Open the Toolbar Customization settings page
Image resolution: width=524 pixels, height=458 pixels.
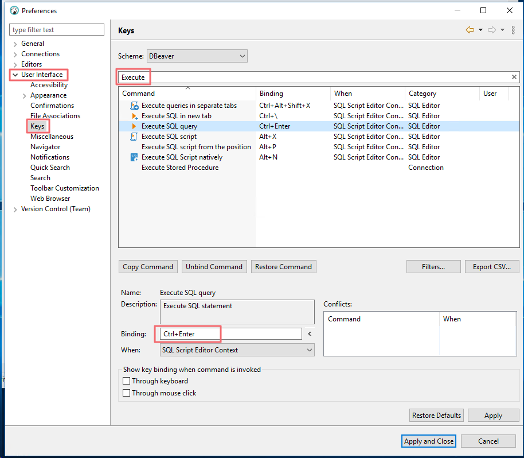coord(65,188)
